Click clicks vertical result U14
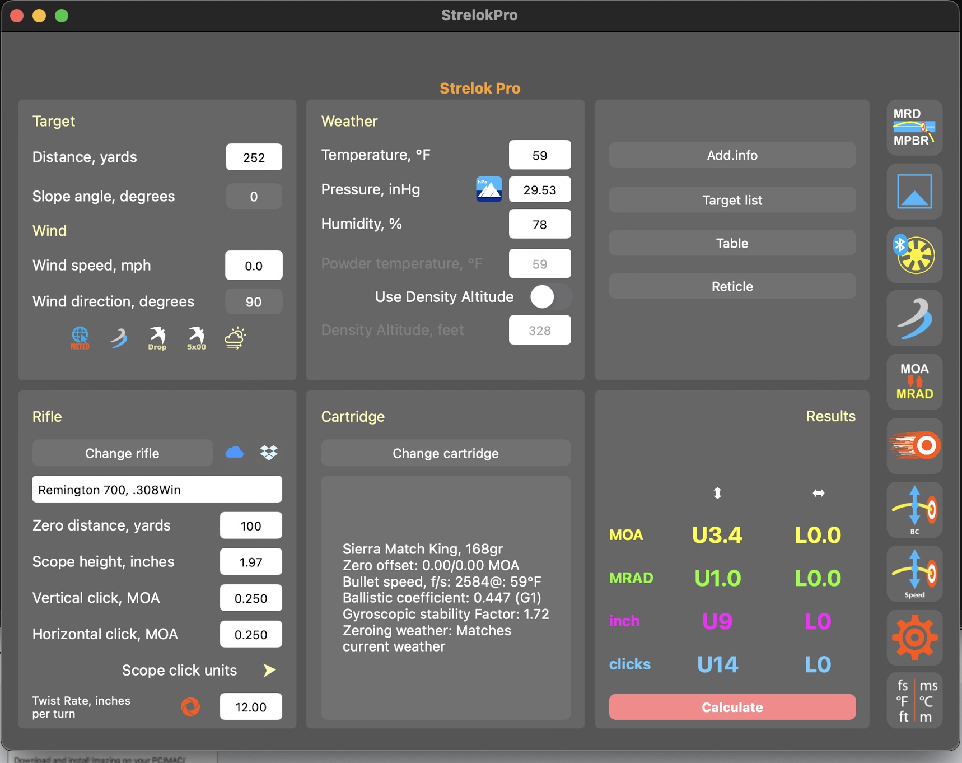The height and width of the screenshot is (763, 962). (717, 664)
